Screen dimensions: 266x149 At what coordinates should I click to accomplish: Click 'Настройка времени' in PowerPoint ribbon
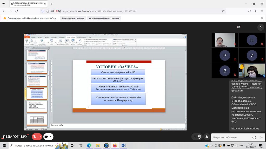(73, 42)
